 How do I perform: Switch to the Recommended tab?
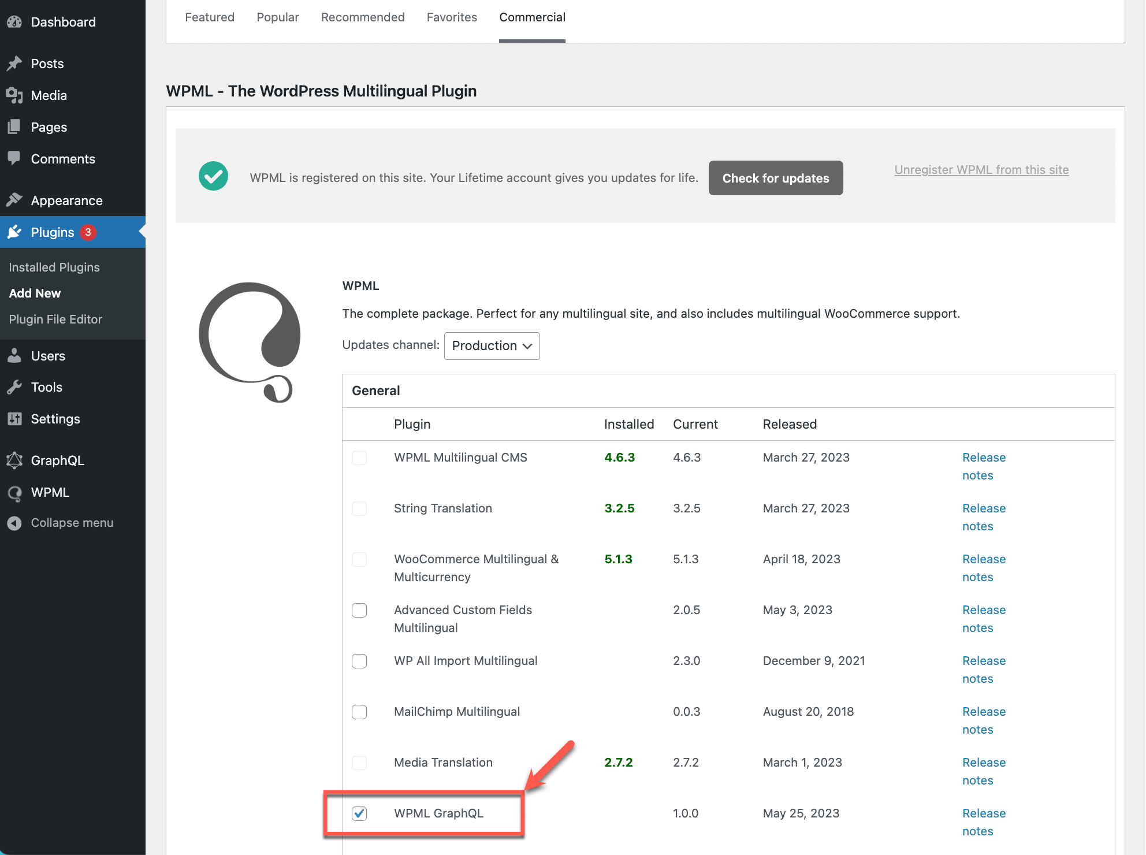363,17
